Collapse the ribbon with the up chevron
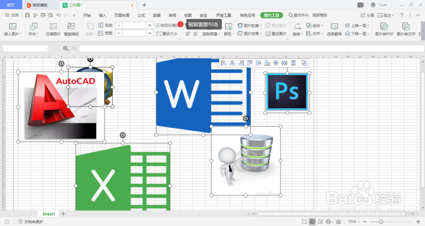Screen dimensions: 425x226 pyautogui.click(x=418, y=15)
